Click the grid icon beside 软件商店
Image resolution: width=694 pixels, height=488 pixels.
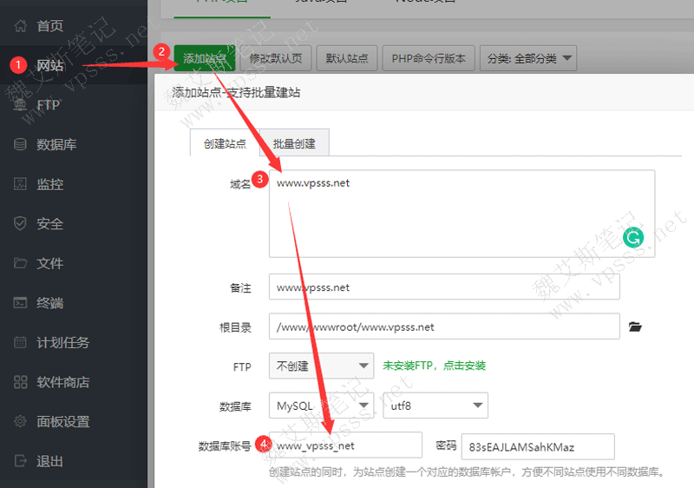tap(21, 382)
